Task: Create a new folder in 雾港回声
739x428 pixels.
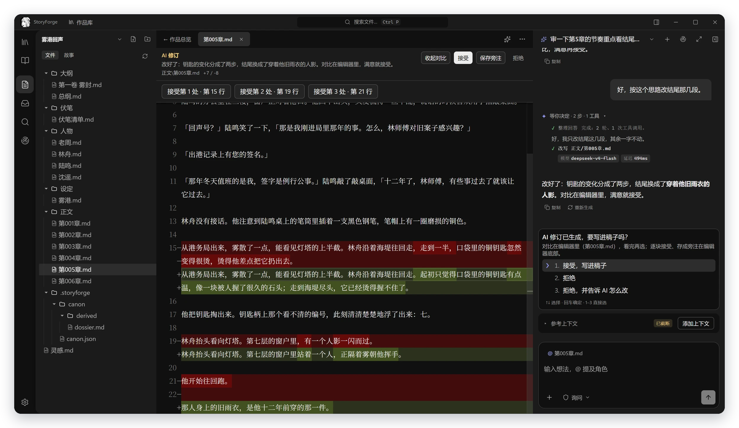Action: click(x=147, y=39)
